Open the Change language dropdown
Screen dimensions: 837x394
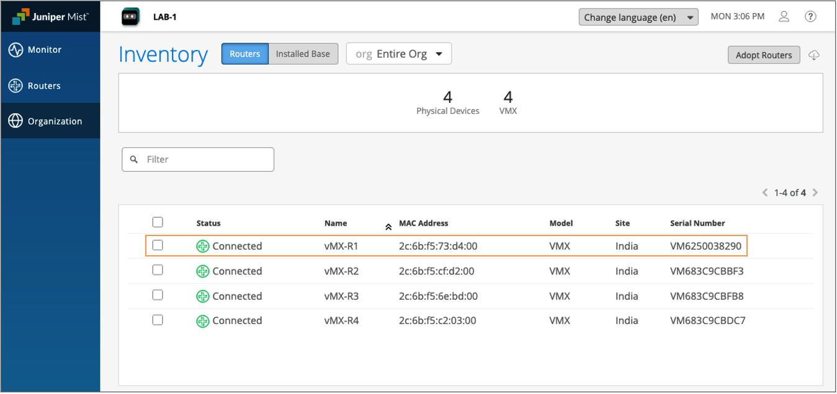point(638,17)
